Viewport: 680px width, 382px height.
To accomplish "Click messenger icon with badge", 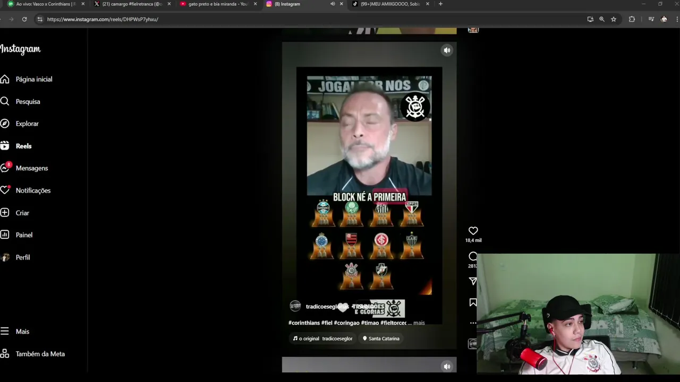I will pyautogui.click(x=5, y=168).
